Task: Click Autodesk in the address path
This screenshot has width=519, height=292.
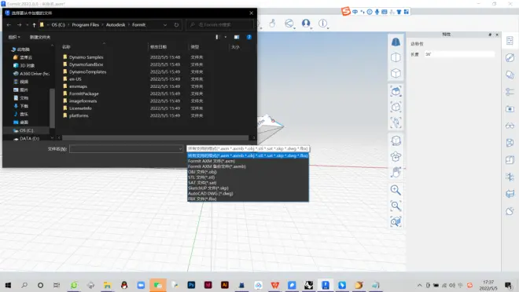Action: point(116,25)
